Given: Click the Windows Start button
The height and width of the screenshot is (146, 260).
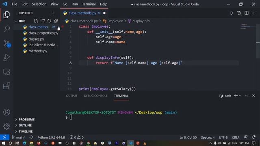Looking at the screenshot, I should pyautogui.click(x=3, y=143).
